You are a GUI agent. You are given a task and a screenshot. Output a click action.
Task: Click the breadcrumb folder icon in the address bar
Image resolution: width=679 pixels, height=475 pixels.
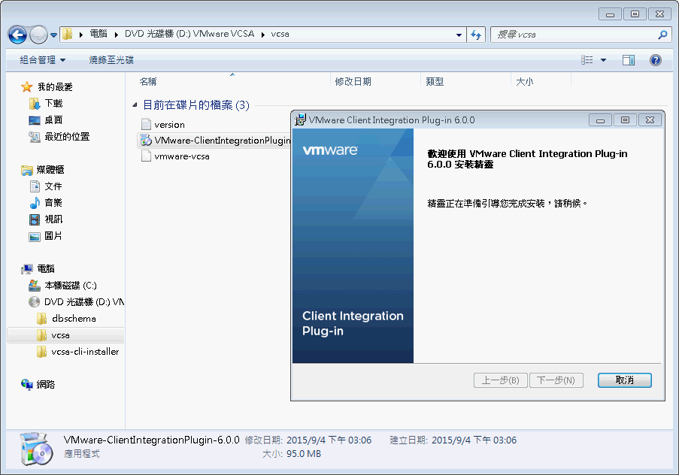(x=67, y=35)
